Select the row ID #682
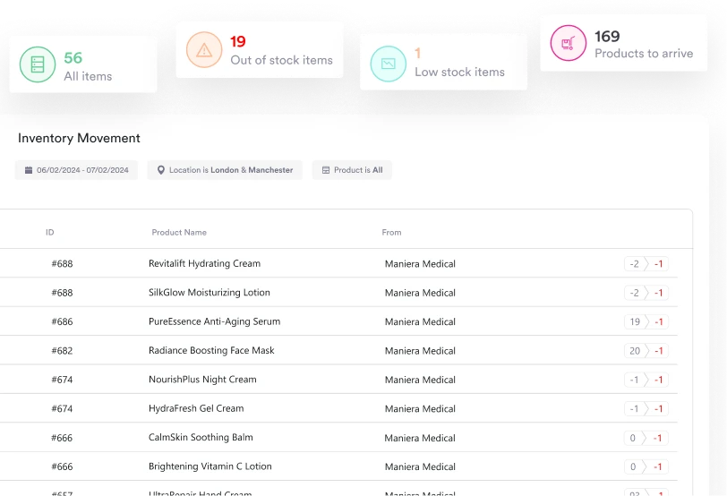This screenshot has width=727, height=496. click(x=62, y=351)
